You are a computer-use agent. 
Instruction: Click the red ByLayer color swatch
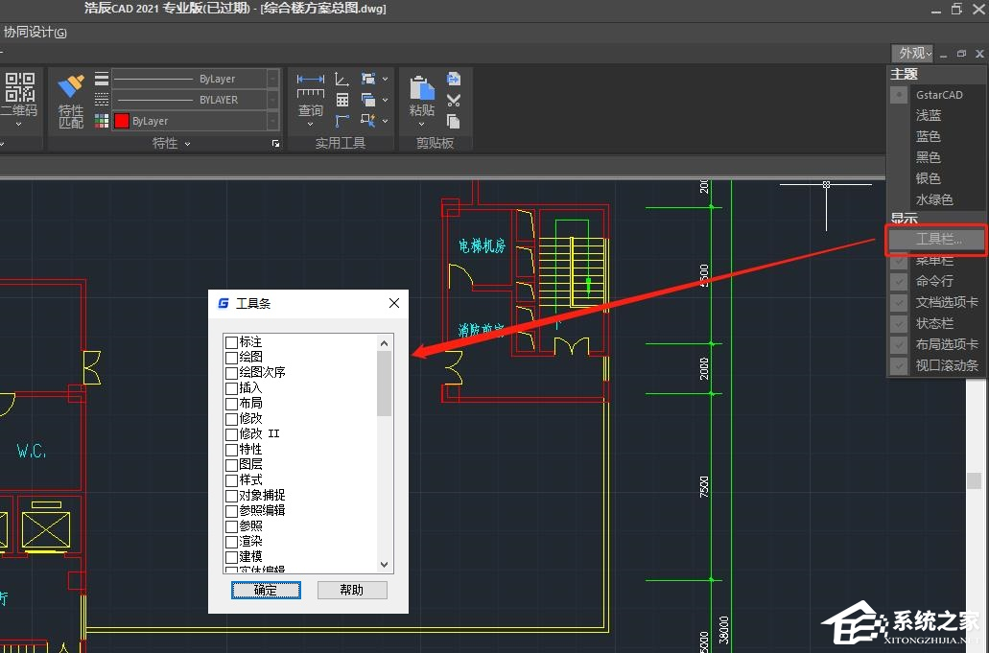click(122, 121)
